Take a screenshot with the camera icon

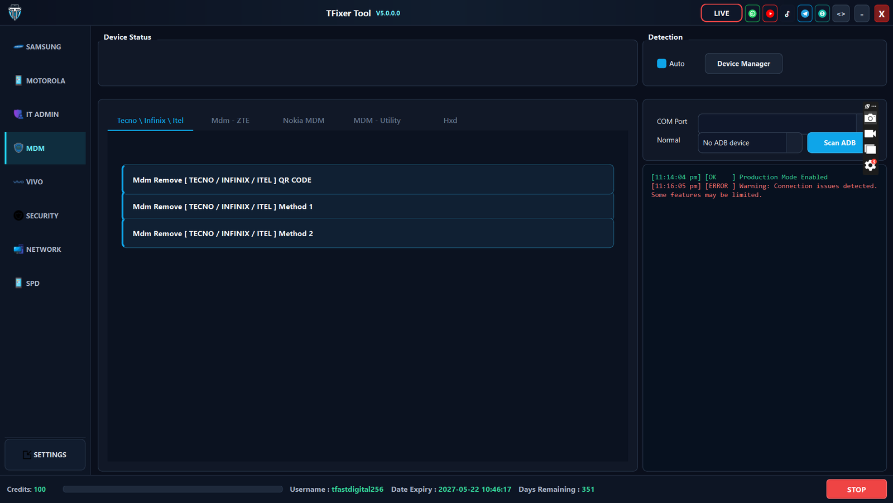[x=870, y=118]
